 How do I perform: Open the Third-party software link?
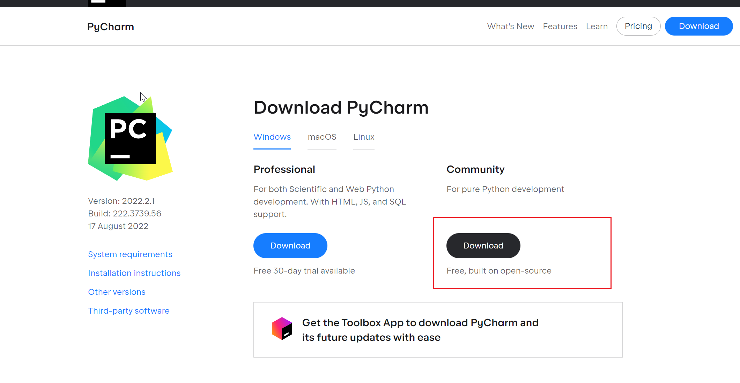pyautogui.click(x=128, y=311)
